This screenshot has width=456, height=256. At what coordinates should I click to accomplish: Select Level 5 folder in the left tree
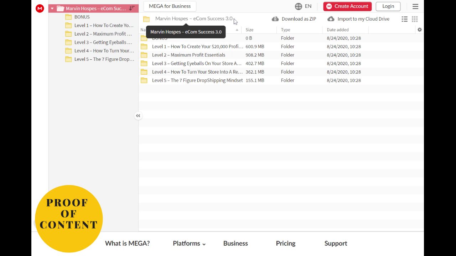pyautogui.click(x=104, y=59)
